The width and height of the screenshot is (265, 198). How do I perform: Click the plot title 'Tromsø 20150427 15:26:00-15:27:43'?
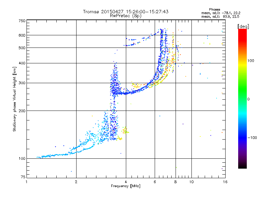[126, 12]
